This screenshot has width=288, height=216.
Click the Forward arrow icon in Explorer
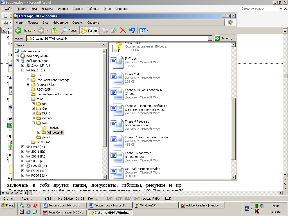pos(41,30)
